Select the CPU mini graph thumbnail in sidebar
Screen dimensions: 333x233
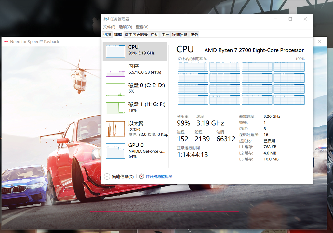(115, 51)
